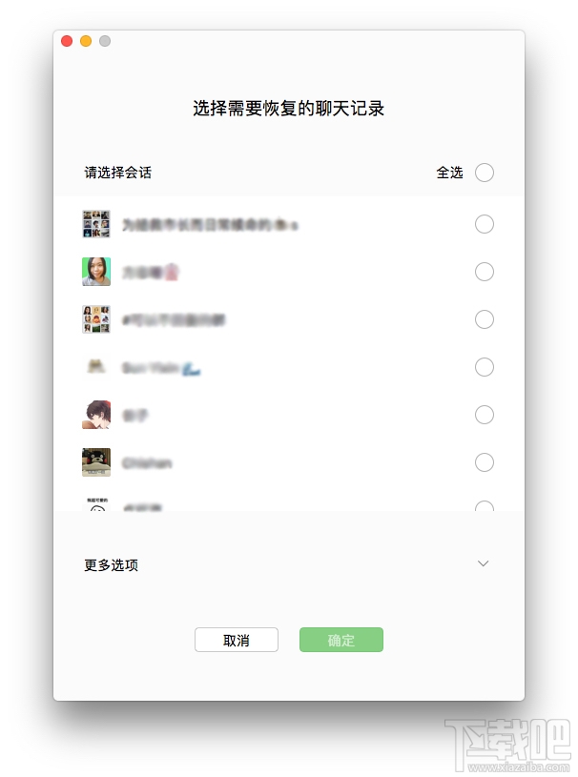The height and width of the screenshot is (777, 578).
Task: Check the first group chat's selection circle
Action: pyautogui.click(x=485, y=224)
